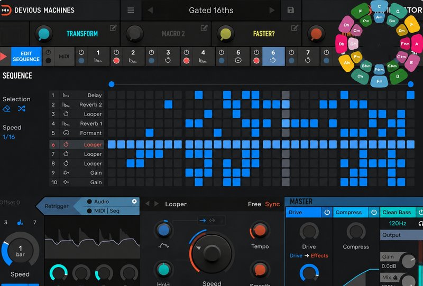Image resolution: width=423 pixels, height=286 pixels.
Task: Select effect slot 1 tab
Action: point(98,56)
